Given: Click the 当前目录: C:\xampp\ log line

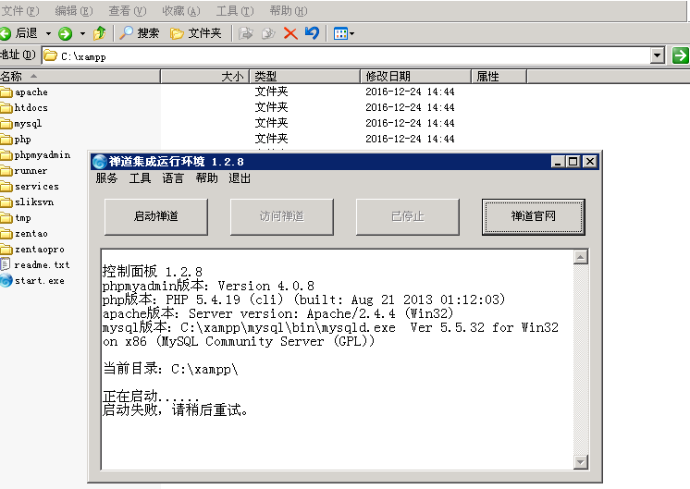Looking at the screenshot, I should (170, 368).
